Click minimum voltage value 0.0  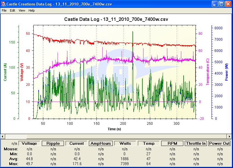click(x=29, y=154)
